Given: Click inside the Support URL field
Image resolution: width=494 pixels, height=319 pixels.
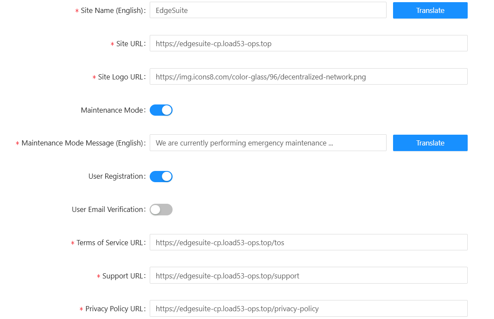Looking at the screenshot, I should click(308, 275).
